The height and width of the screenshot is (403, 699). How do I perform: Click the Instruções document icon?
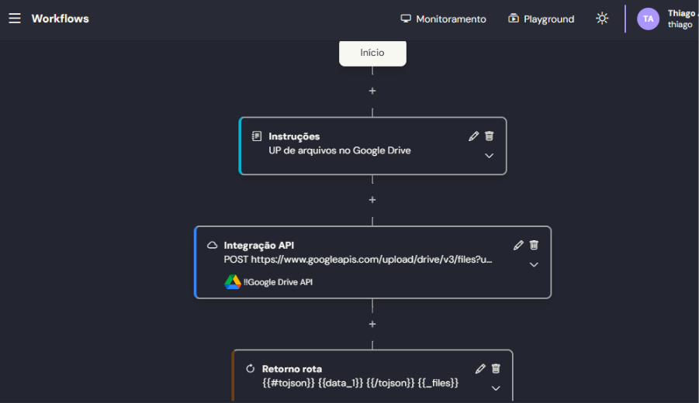pyautogui.click(x=257, y=136)
